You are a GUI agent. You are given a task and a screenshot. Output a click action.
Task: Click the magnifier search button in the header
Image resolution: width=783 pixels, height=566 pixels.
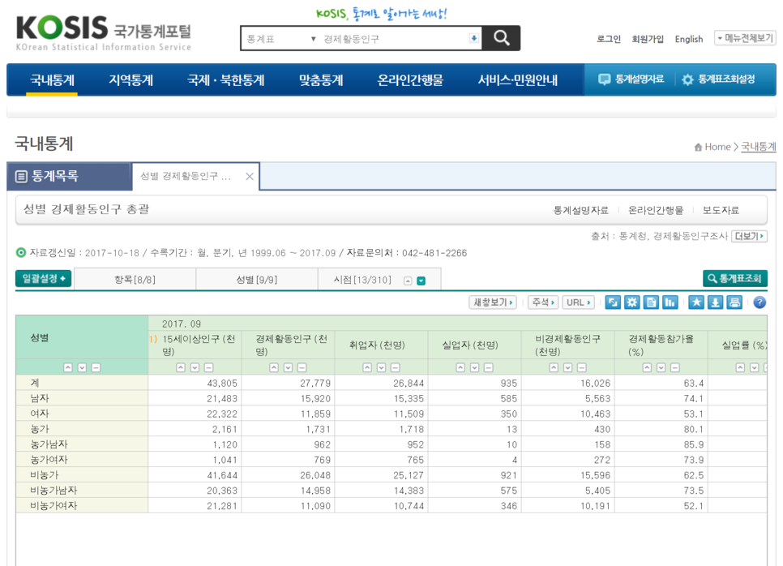coord(501,38)
